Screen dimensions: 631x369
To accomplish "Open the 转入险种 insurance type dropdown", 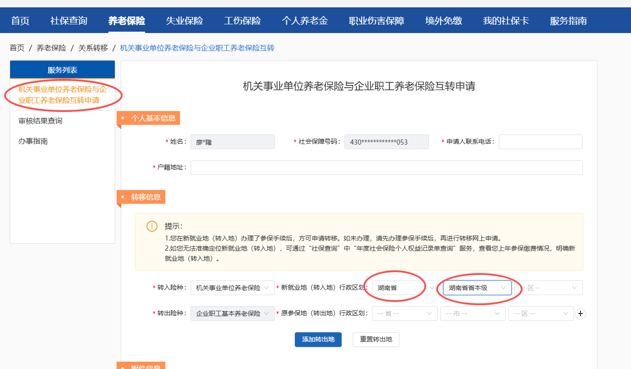I will click(x=232, y=288).
